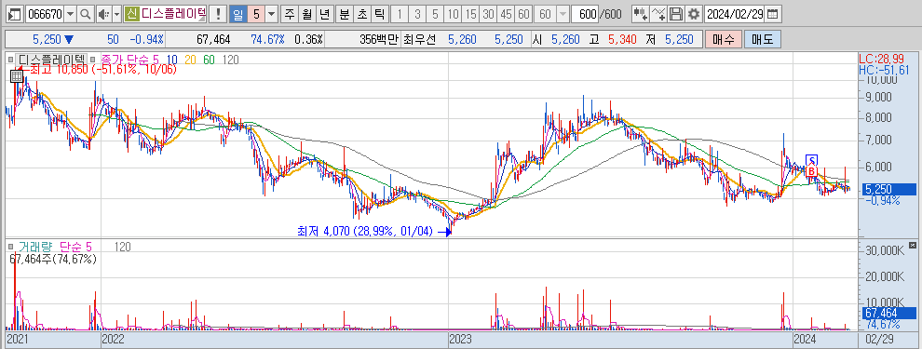Click the 매수 buy button

723,39
